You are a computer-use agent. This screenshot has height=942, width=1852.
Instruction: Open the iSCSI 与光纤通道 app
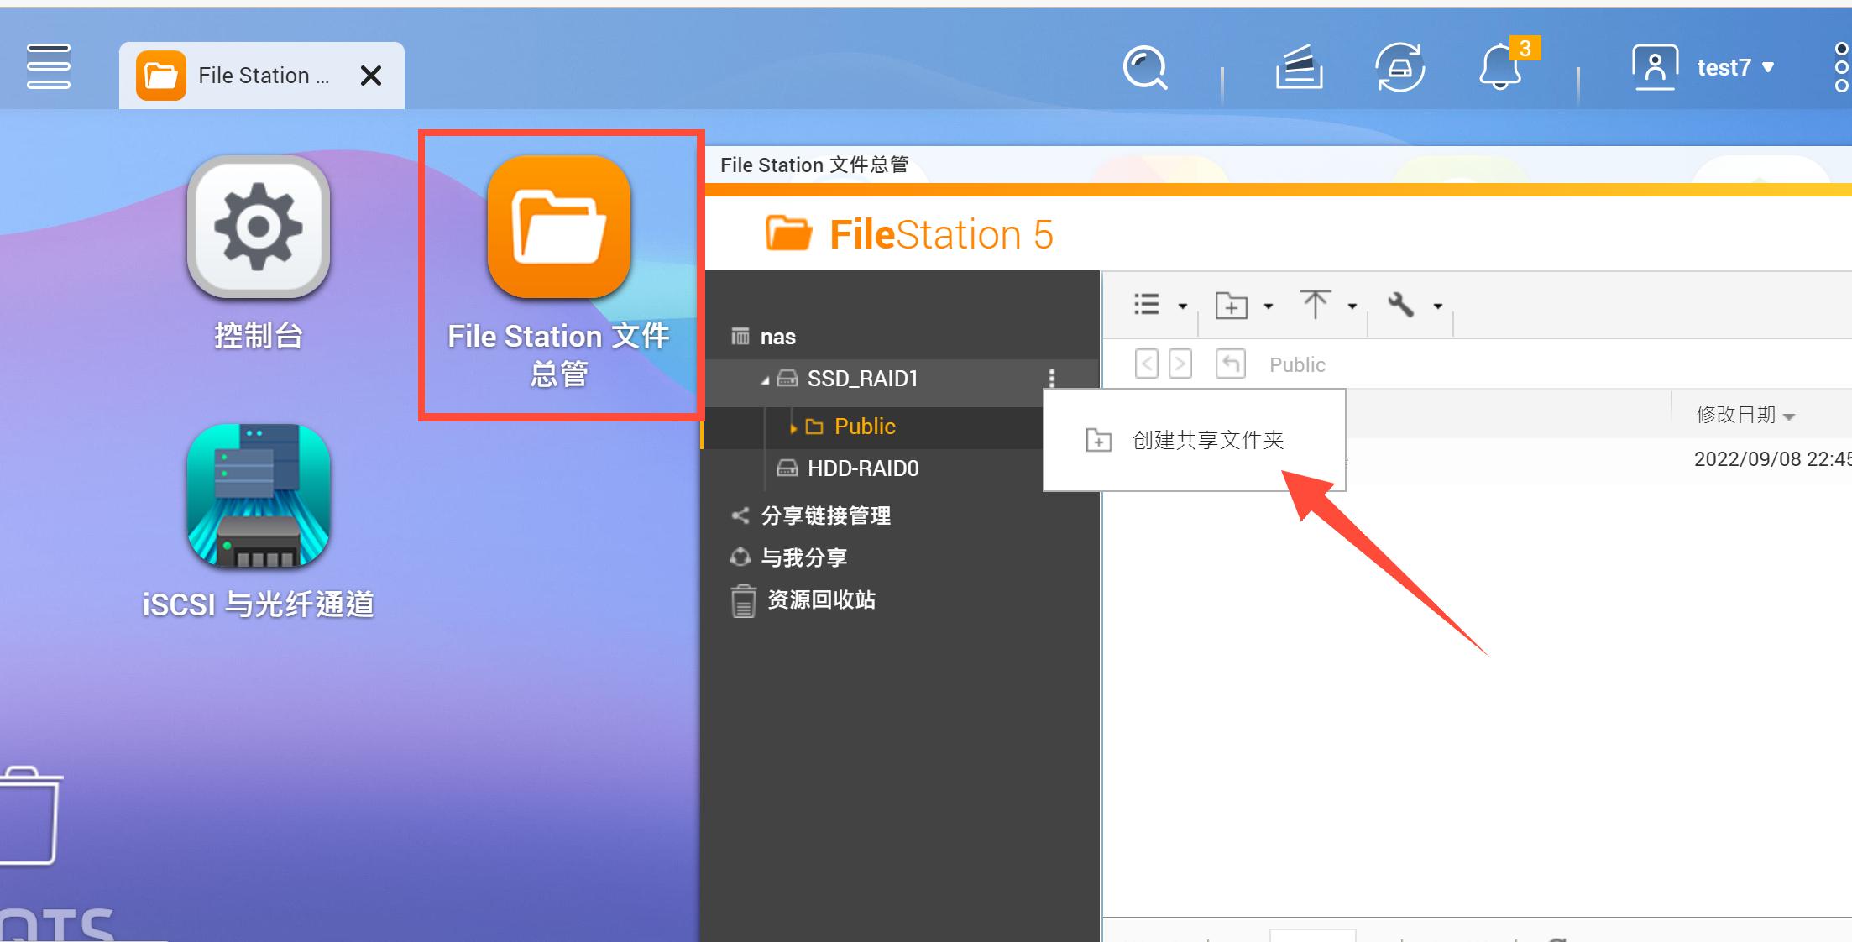pyautogui.click(x=257, y=497)
